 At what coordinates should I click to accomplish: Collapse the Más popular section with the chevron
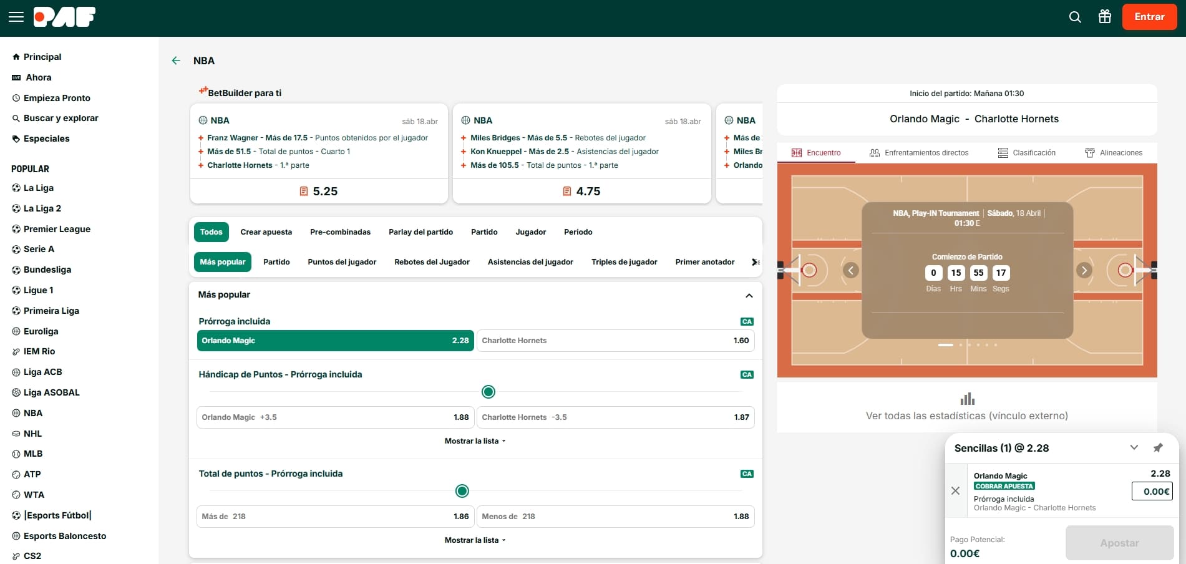749,295
